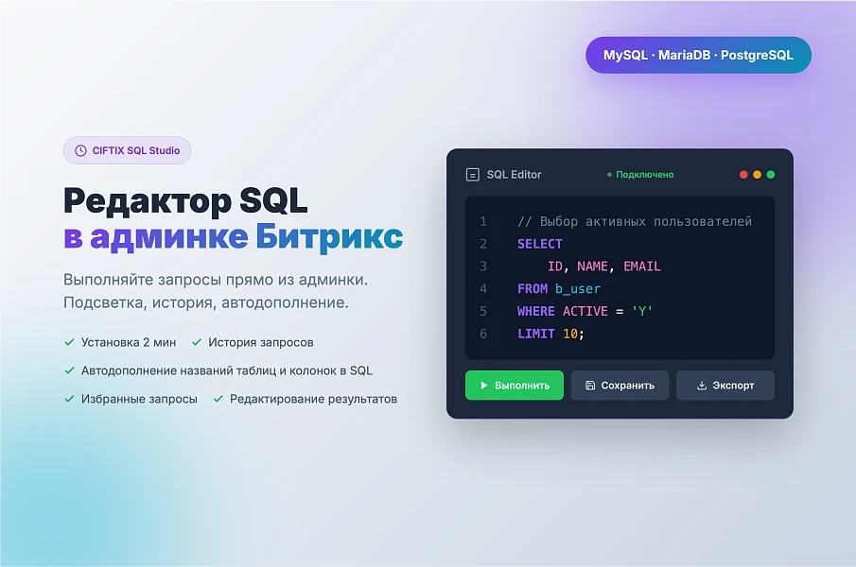Click the checkmark beside Автодополнение названий таблиц
The image size is (856, 567).
click(x=69, y=370)
